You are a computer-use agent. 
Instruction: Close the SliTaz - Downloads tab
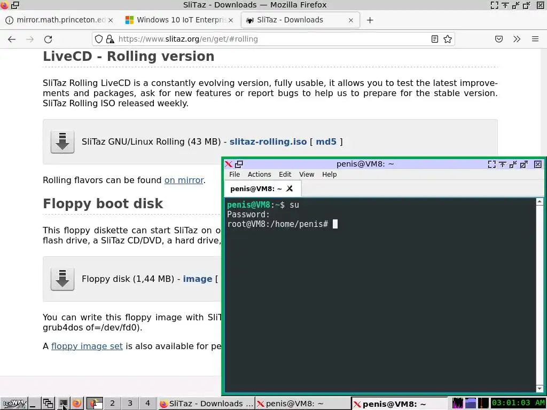pyautogui.click(x=351, y=20)
